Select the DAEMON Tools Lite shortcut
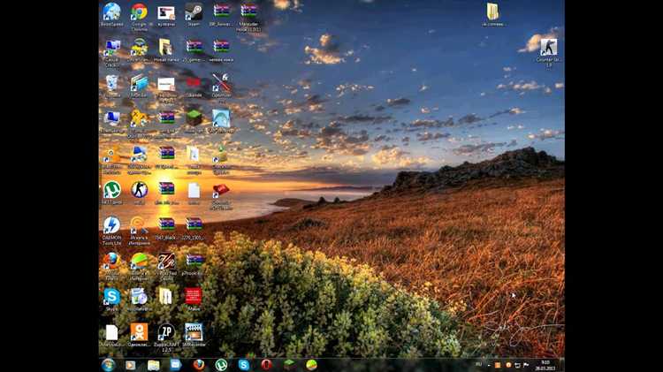 coord(111,226)
